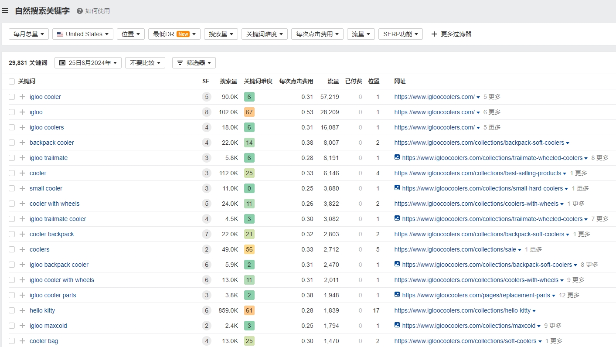Click SF badge 7 for cooler backpack

pyautogui.click(x=207, y=234)
